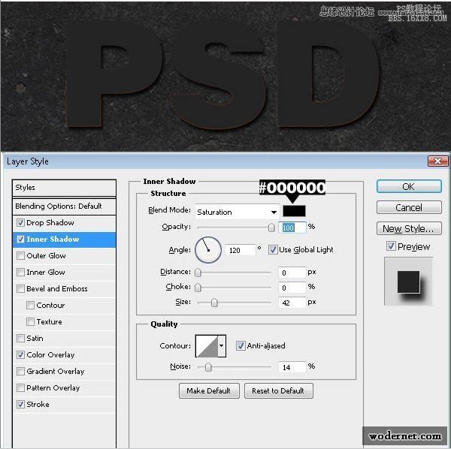
Task: Click the Opacity slider handle
Action: pos(271,228)
